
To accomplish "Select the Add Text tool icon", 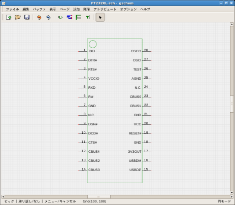I will [88, 17].
